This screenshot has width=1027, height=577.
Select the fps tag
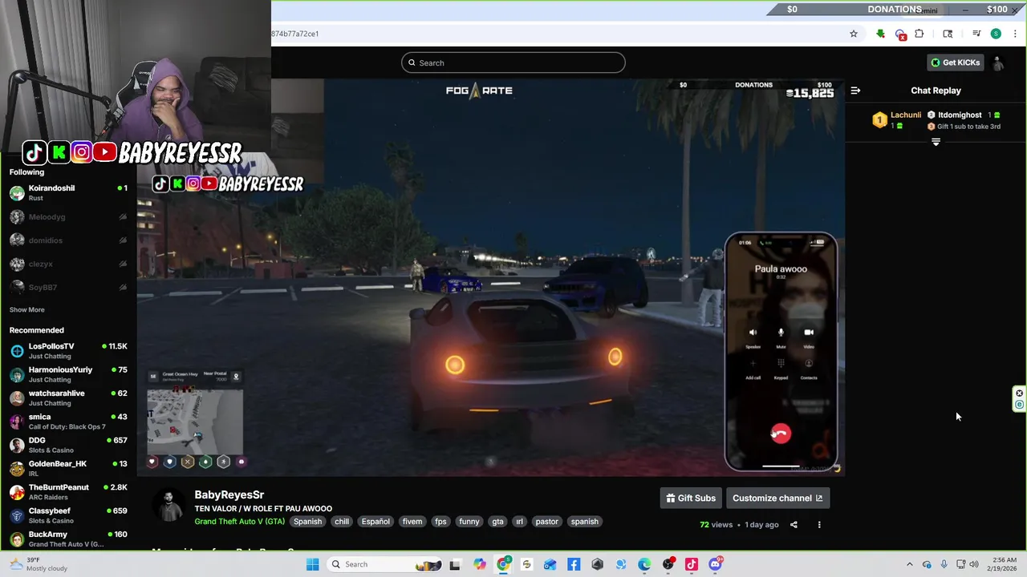point(440,522)
